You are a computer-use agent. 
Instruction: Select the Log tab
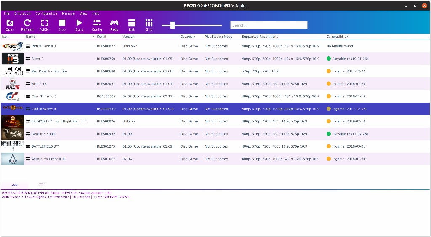tap(14, 185)
